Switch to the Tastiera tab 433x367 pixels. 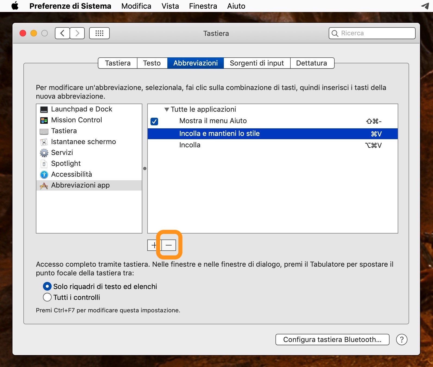[x=118, y=63]
